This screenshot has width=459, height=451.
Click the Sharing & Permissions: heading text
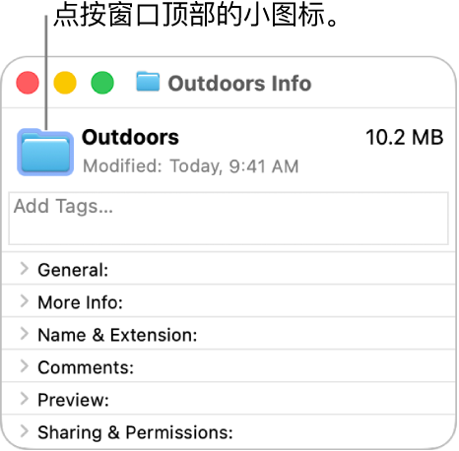click(x=135, y=432)
